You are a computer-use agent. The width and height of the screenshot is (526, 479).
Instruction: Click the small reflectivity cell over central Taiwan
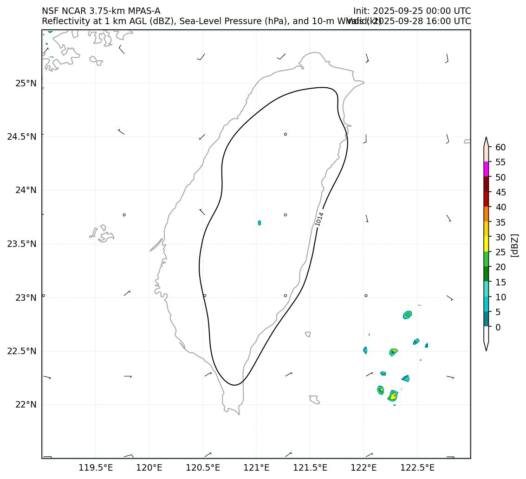pos(260,223)
